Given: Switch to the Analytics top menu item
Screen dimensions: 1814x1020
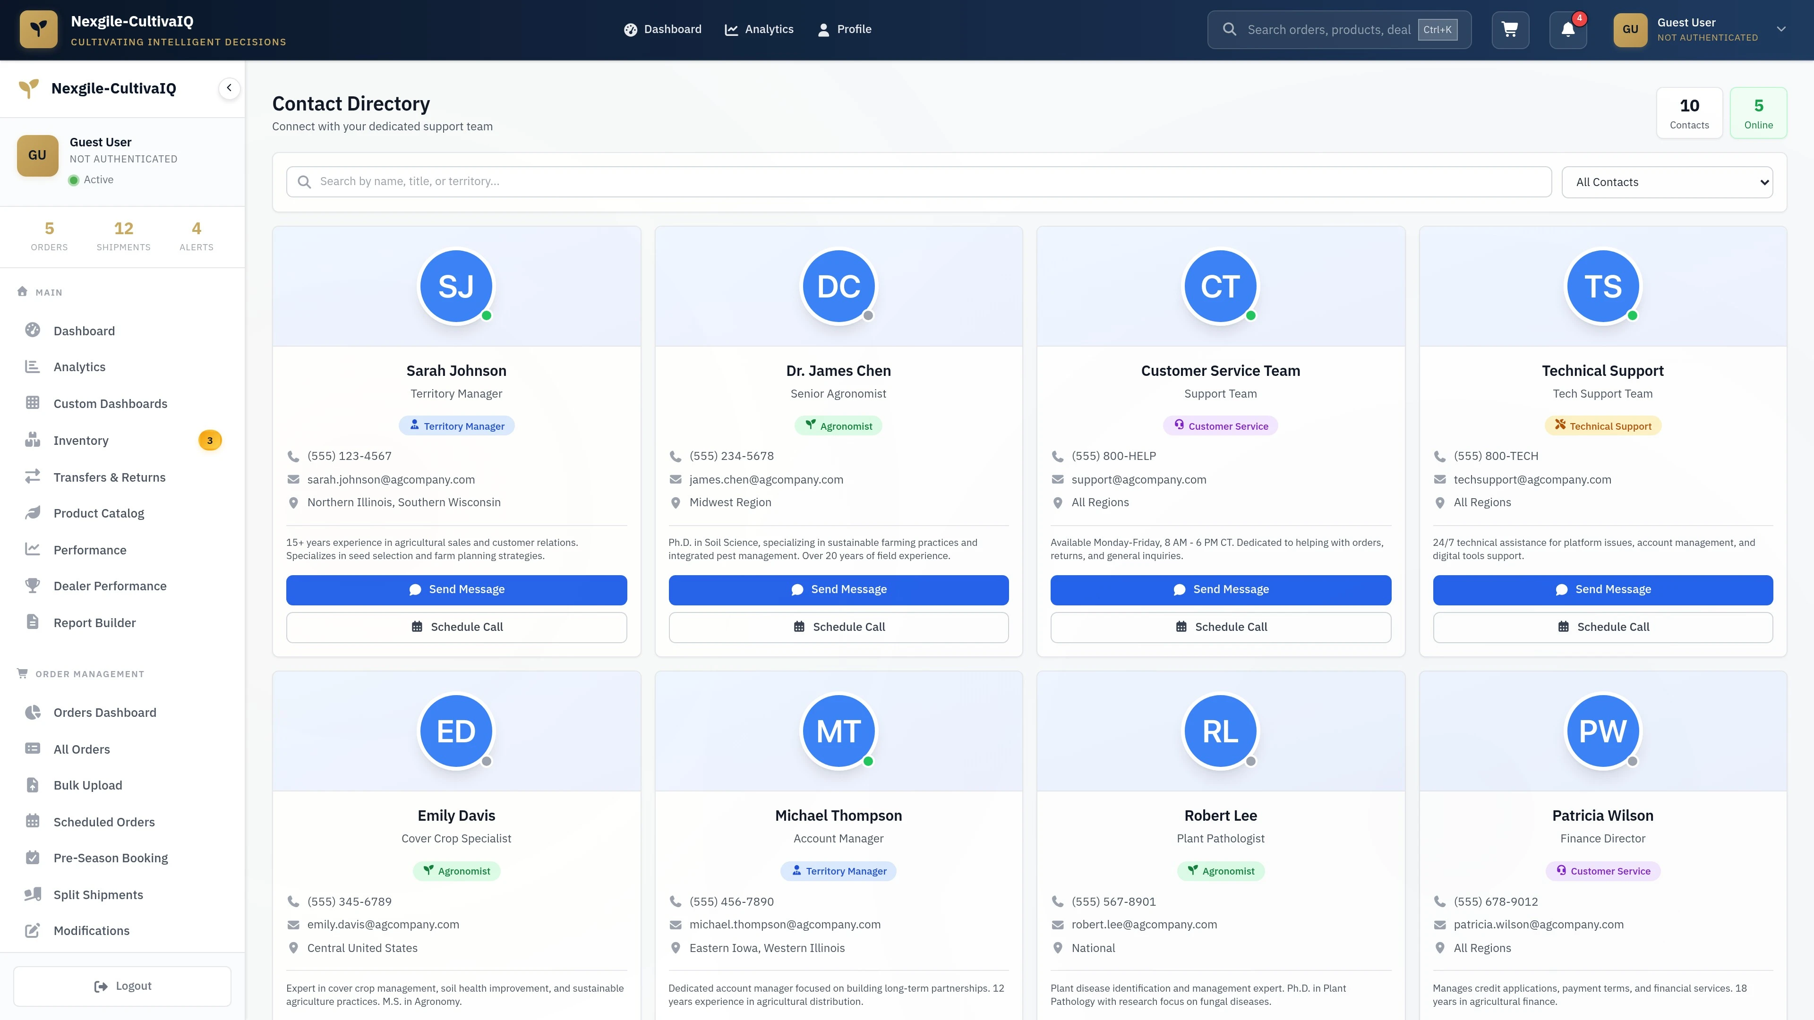Looking at the screenshot, I should click(760, 29).
